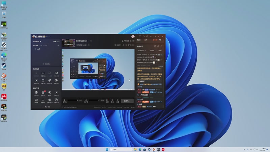Open the diamond icon in 互动玩法
270x152 pixels.
pyautogui.click(x=50, y=80)
